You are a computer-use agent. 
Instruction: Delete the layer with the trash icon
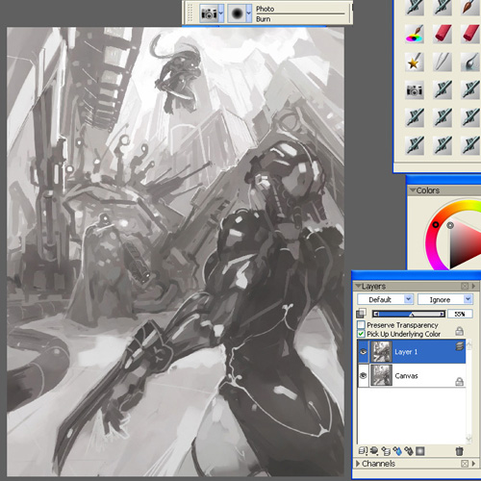coord(459,451)
